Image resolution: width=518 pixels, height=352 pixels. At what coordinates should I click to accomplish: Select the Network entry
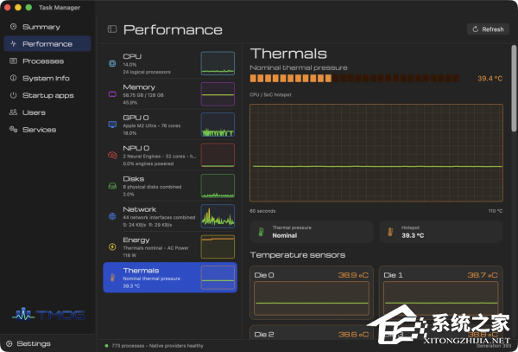coord(170,216)
